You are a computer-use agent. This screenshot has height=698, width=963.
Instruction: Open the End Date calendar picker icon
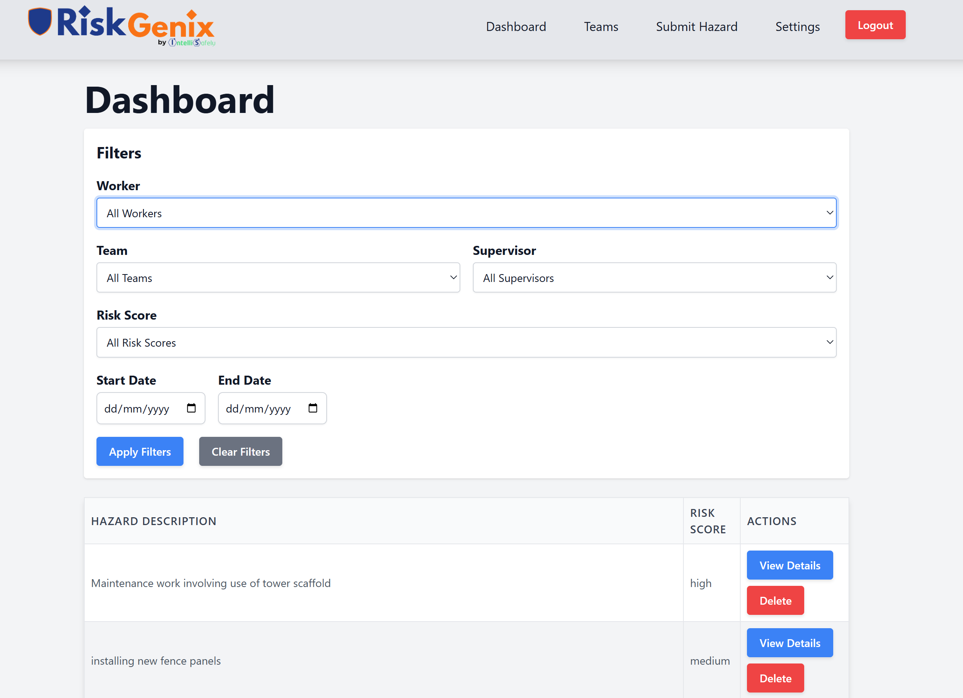tap(313, 408)
